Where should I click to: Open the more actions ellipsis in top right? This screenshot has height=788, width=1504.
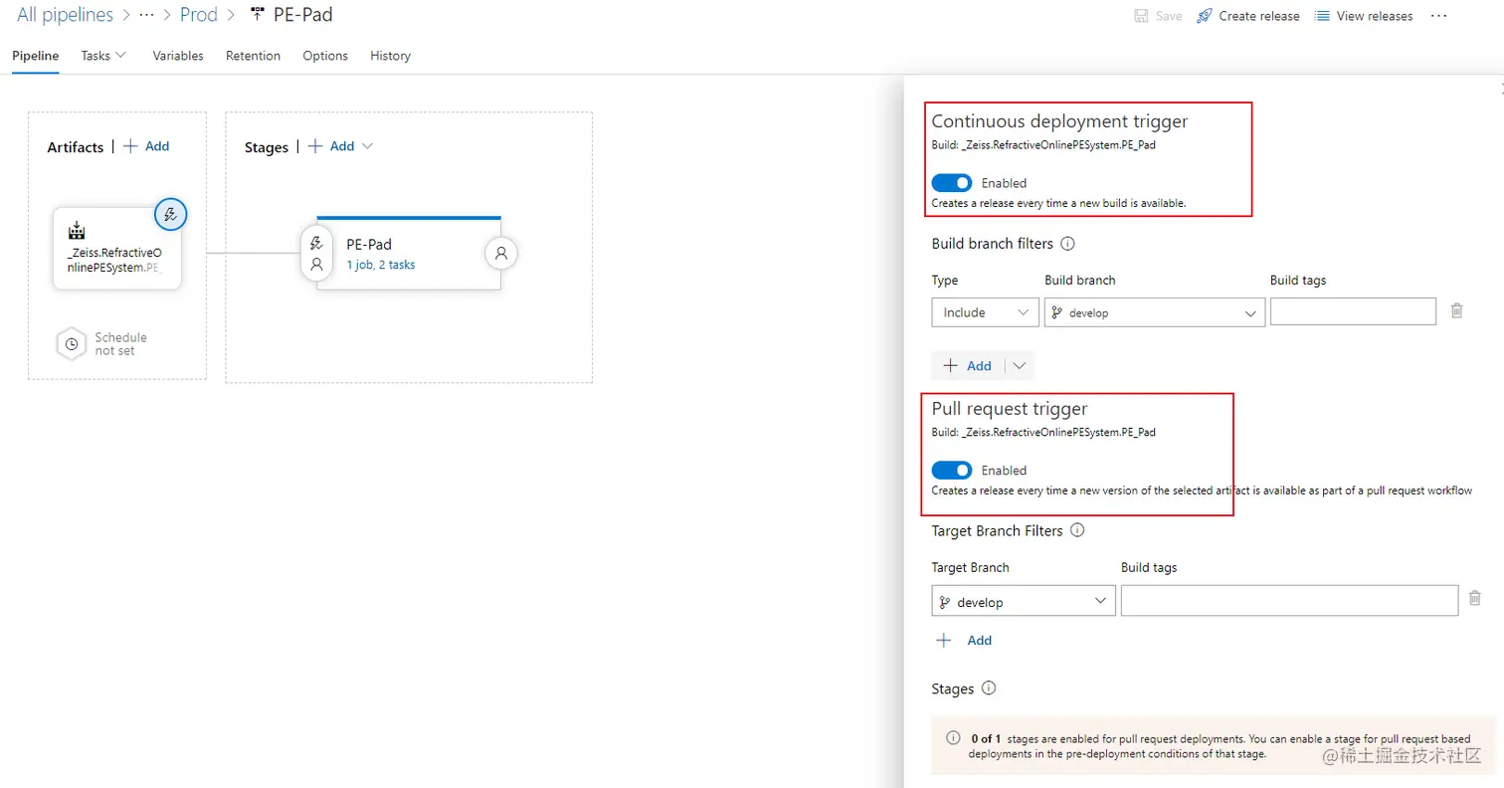click(x=1438, y=16)
